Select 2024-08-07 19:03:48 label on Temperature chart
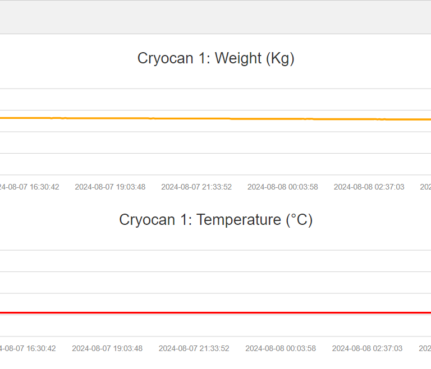431x369 pixels. (107, 348)
